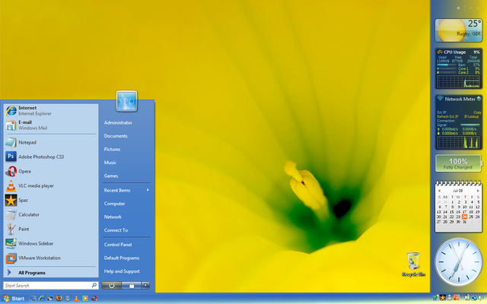The height and width of the screenshot is (304, 487).
Task: Click the volume speaker tray icon
Action: (x=481, y=297)
